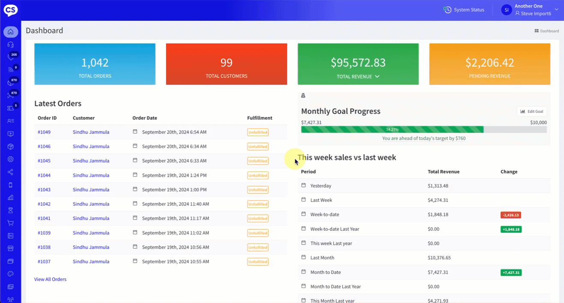Screen dimensions: 564x303
Task: Click the paint palette sidebar icon
Action: tap(10, 274)
